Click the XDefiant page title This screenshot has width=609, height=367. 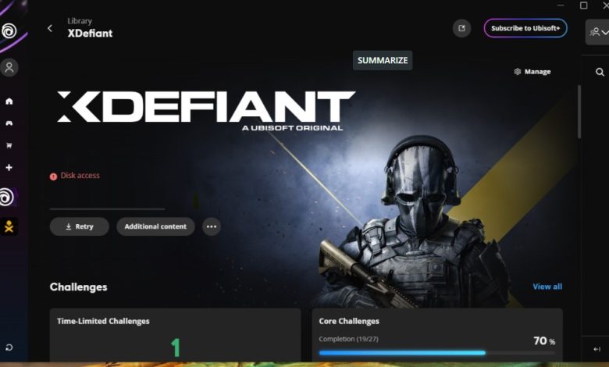[90, 34]
